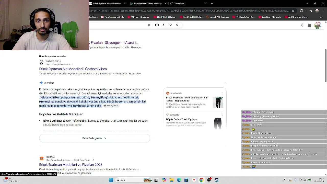
Task: Open a new browser tab
Action: [212, 4]
